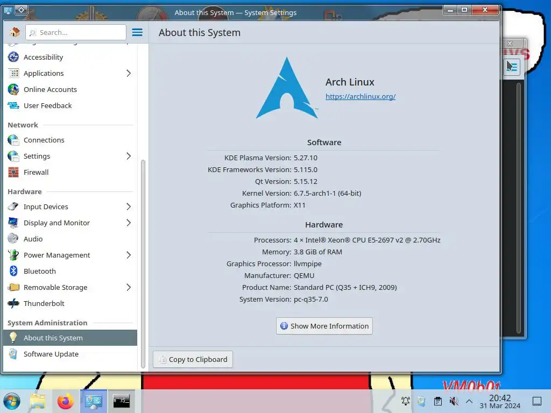Open the Firewall icon
This screenshot has width=551, height=413.
click(x=13, y=173)
